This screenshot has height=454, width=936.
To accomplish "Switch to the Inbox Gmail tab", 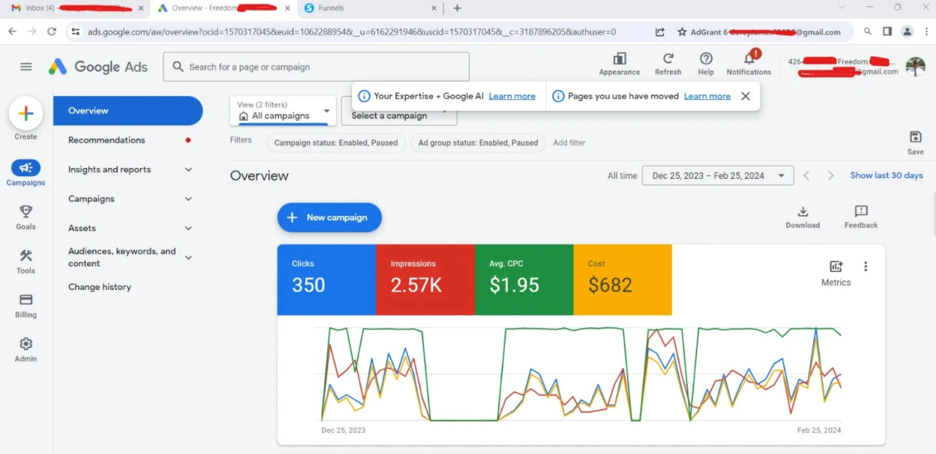I will point(76,8).
